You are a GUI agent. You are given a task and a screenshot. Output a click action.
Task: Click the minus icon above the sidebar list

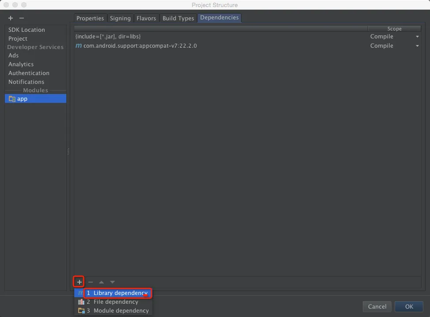tap(22, 18)
